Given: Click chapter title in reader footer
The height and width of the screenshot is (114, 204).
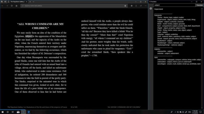Looking at the screenshot, I should pos(124,107).
